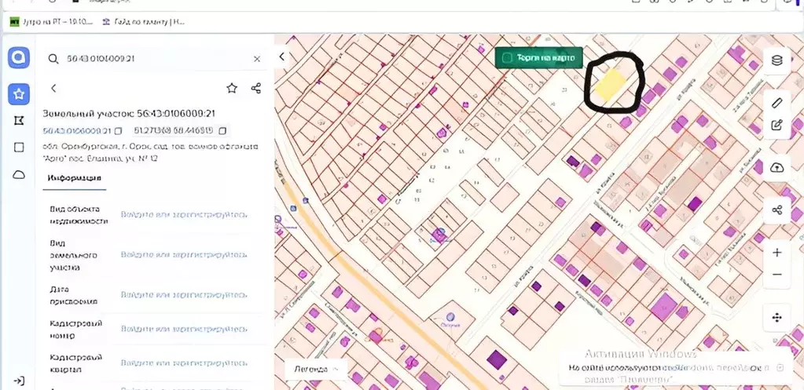This screenshot has width=804, height=390.
Task: Collapse the left info panel with chevron
Action: click(282, 57)
